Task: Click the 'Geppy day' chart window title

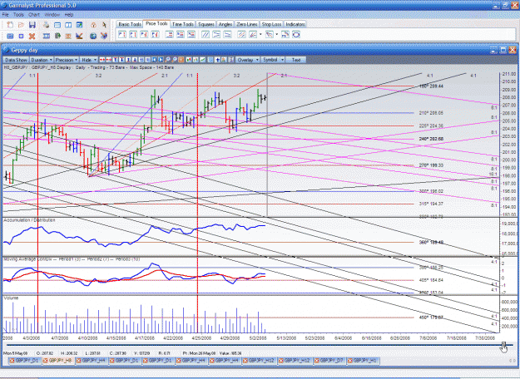Action: click(x=24, y=50)
